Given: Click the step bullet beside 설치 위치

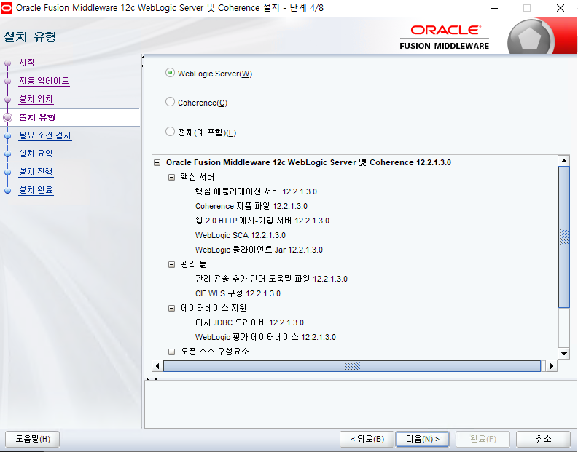Looking at the screenshot, I should pyautogui.click(x=7, y=100).
